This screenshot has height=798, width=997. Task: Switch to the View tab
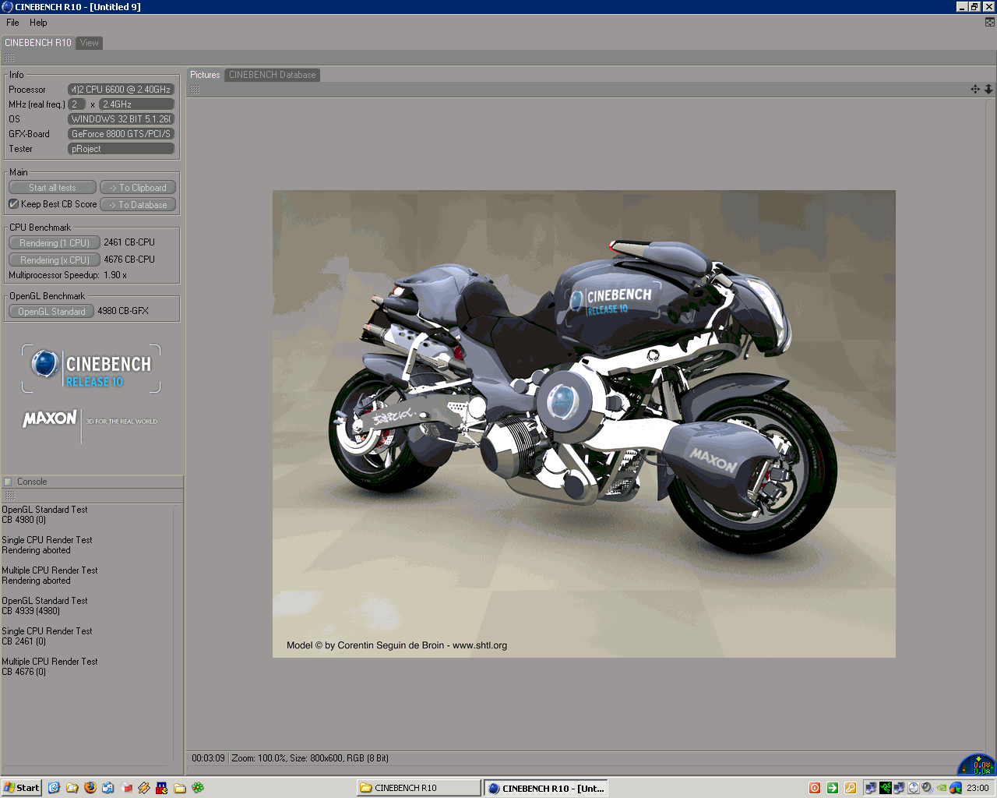coord(90,43)
